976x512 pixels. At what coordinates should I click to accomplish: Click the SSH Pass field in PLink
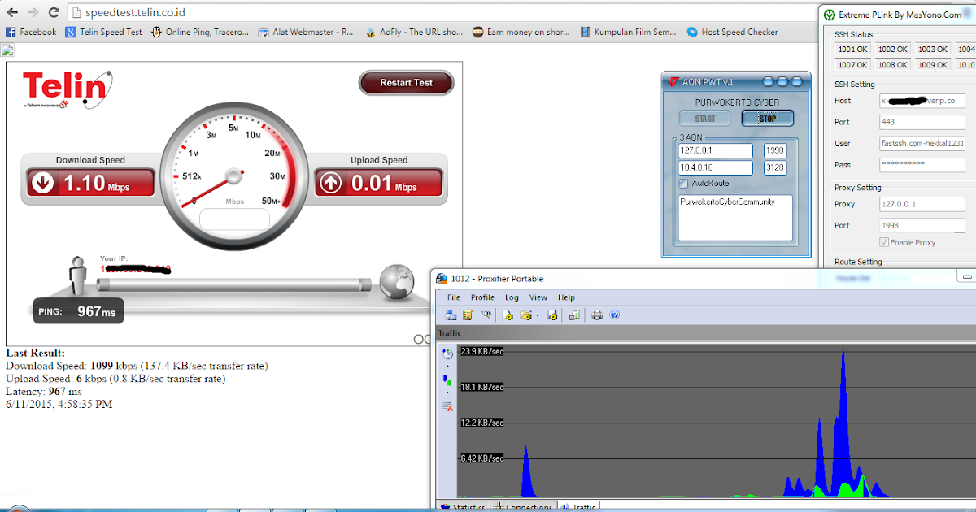(922, 165)
